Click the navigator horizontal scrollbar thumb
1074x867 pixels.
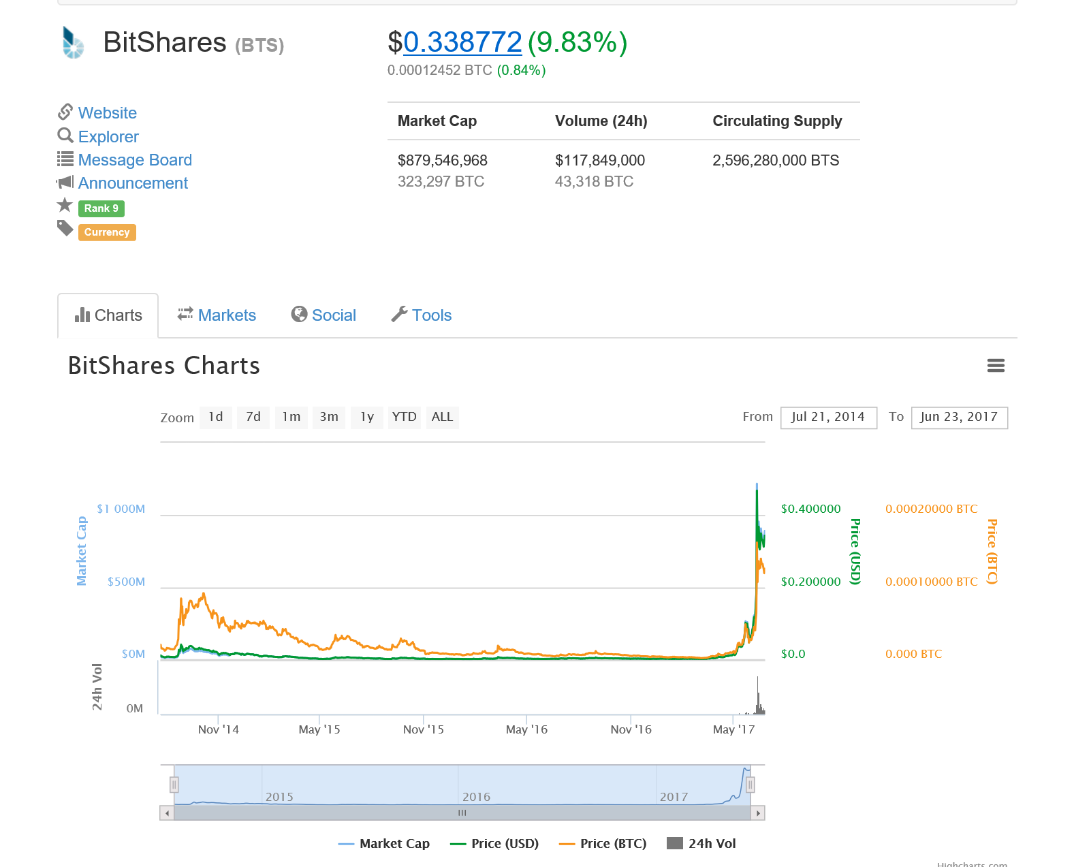[x=462, y=813]
